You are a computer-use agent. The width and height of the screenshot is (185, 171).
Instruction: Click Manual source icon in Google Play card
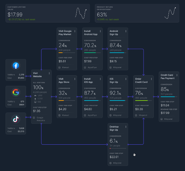click(x=60, y=67)
